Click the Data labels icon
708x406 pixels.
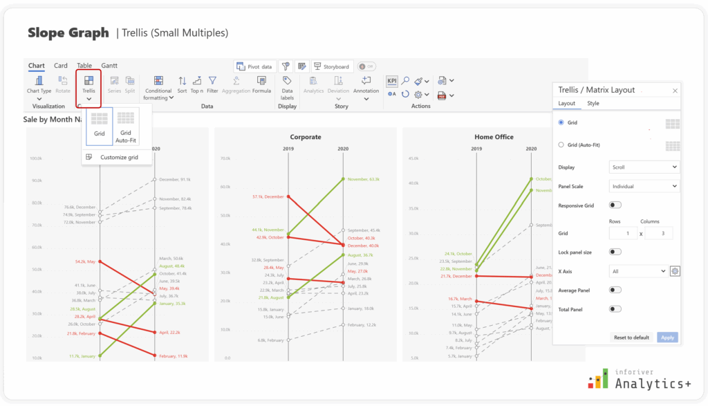tap(287, 80)
